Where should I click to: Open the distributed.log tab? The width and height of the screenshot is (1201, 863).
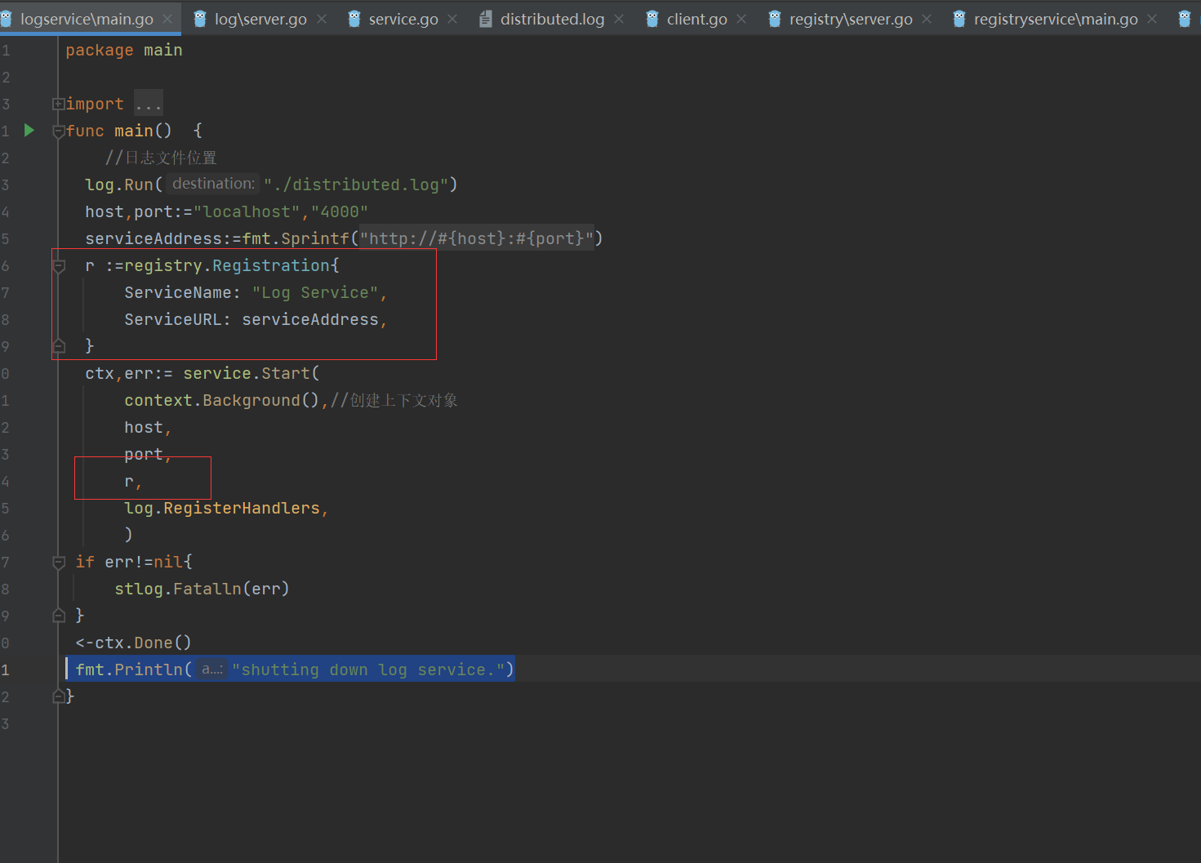tap(552, 19)
